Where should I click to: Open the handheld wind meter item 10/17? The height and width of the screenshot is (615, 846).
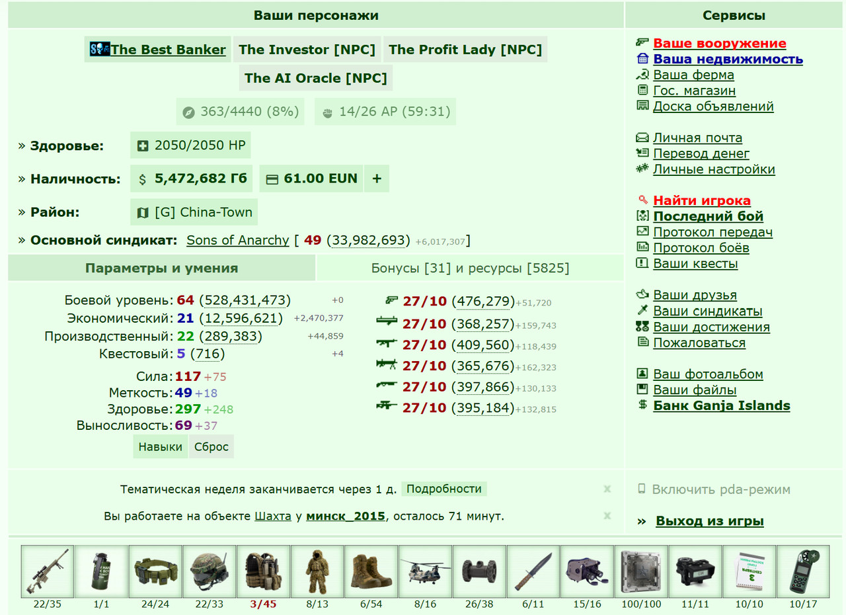click(803, 571)
